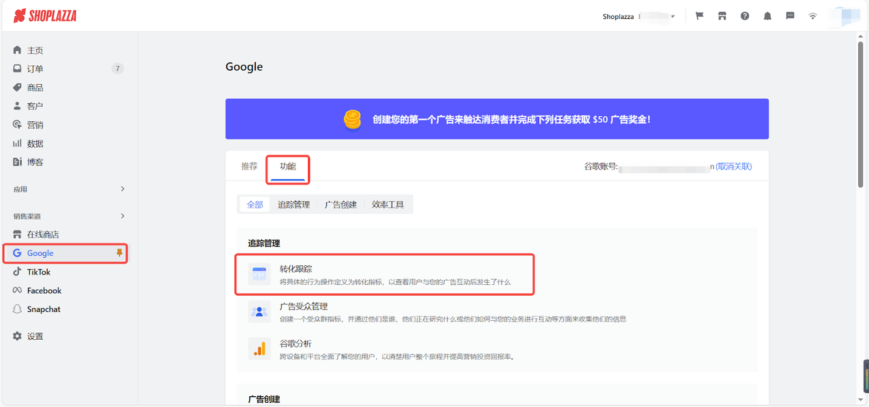Image resolution: width=869 pixels, height=407 pixels.
Task: Click the help question-mark icon
Action: (x=745, y=15)
